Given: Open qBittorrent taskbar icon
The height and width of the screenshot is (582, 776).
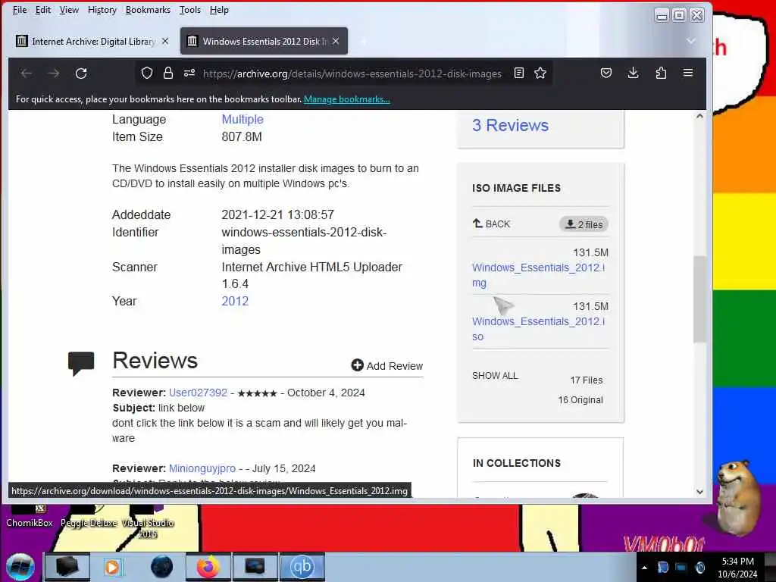Looking at the screenshot, I should coord(302,567).
